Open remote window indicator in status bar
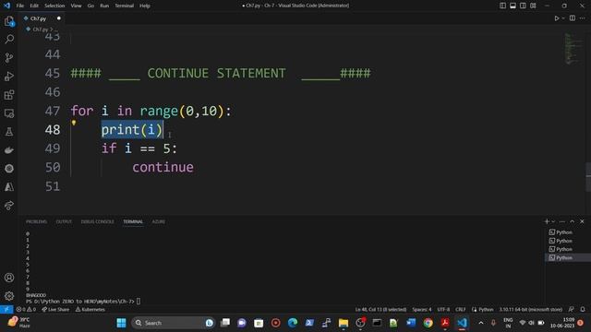 click(6, 310)
